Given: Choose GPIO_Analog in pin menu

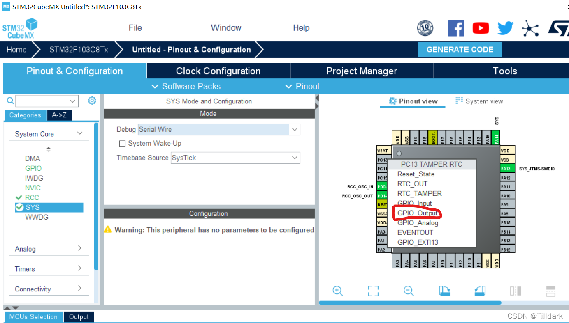Looking at the screenshot, I should pyautogui.click(x=418, y=223).
